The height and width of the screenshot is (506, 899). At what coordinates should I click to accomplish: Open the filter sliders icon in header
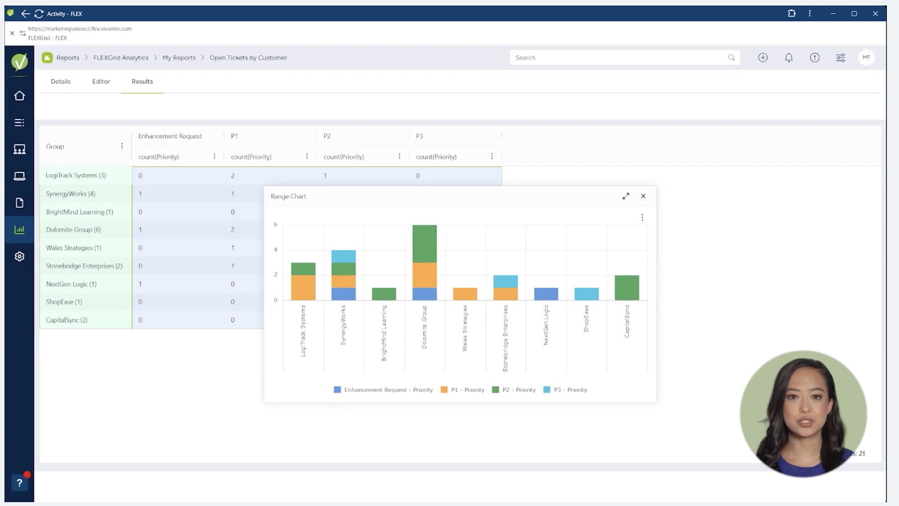pos(840,57)
